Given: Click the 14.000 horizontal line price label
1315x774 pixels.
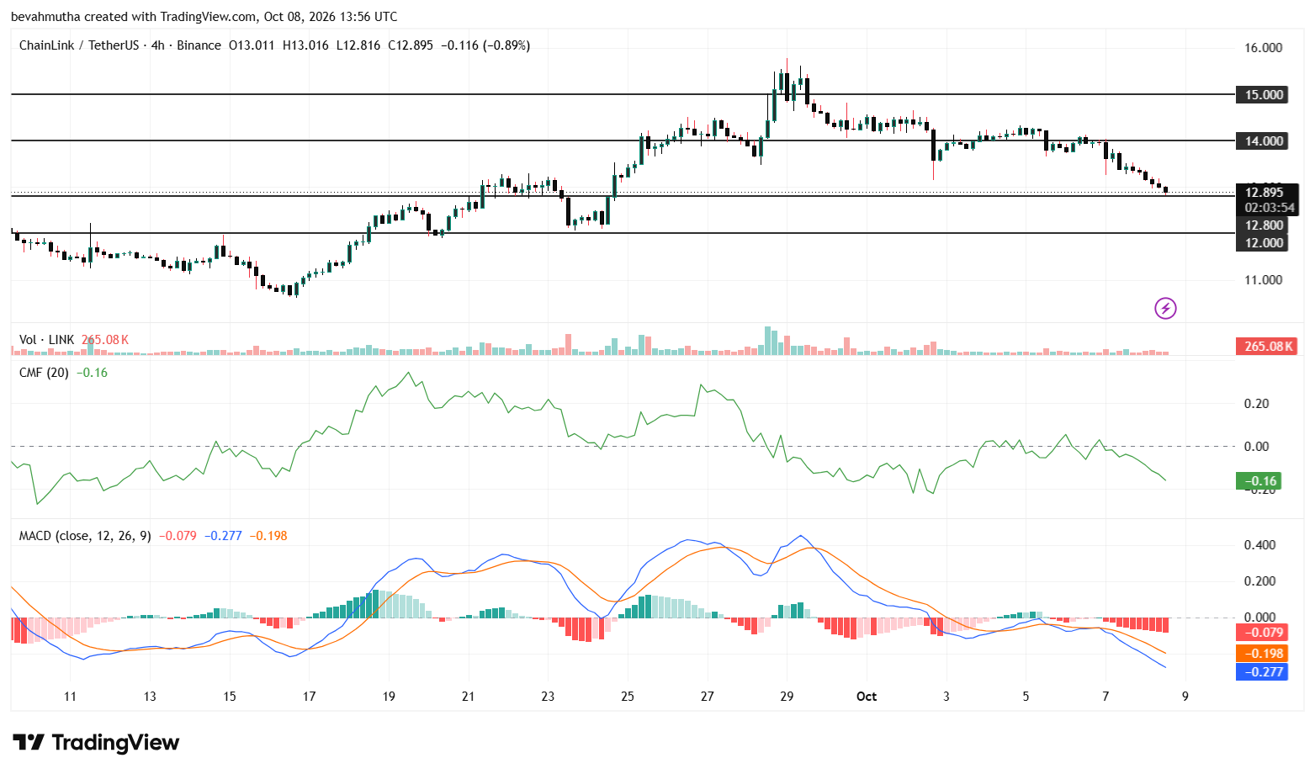Looking at the screenshot, I should [x=1264, y=140].
